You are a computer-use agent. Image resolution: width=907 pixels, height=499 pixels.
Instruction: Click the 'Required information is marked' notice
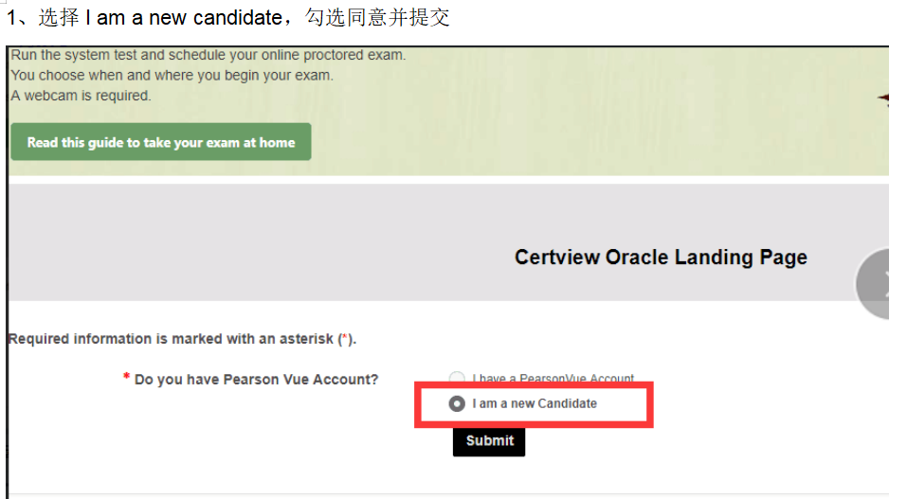pos(171,339)
